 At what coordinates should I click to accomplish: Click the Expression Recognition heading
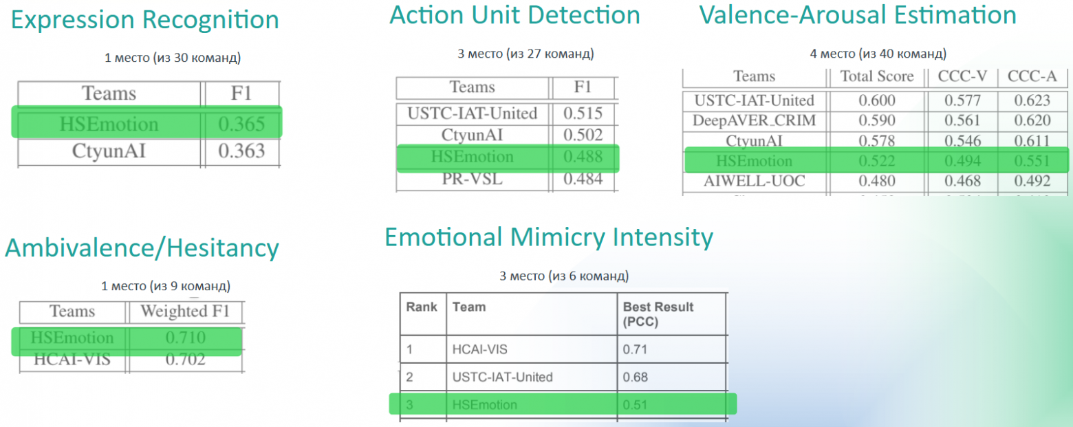(x=145, y=21)
